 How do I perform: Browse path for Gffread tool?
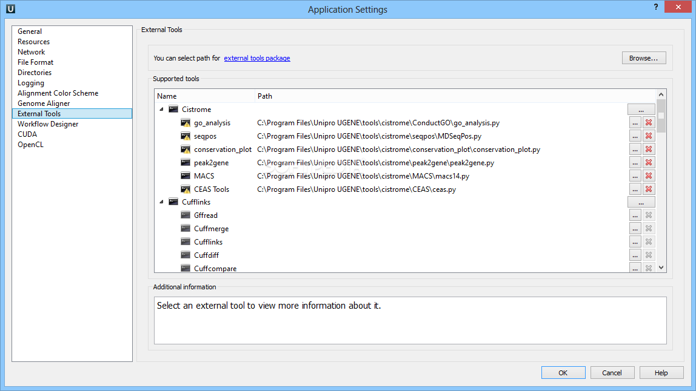click(635, 215)
